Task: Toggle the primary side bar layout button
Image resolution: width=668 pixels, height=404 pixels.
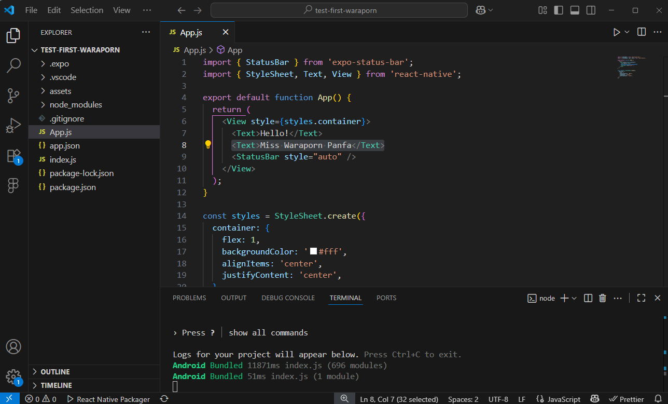Action: [x=559, y=10]
